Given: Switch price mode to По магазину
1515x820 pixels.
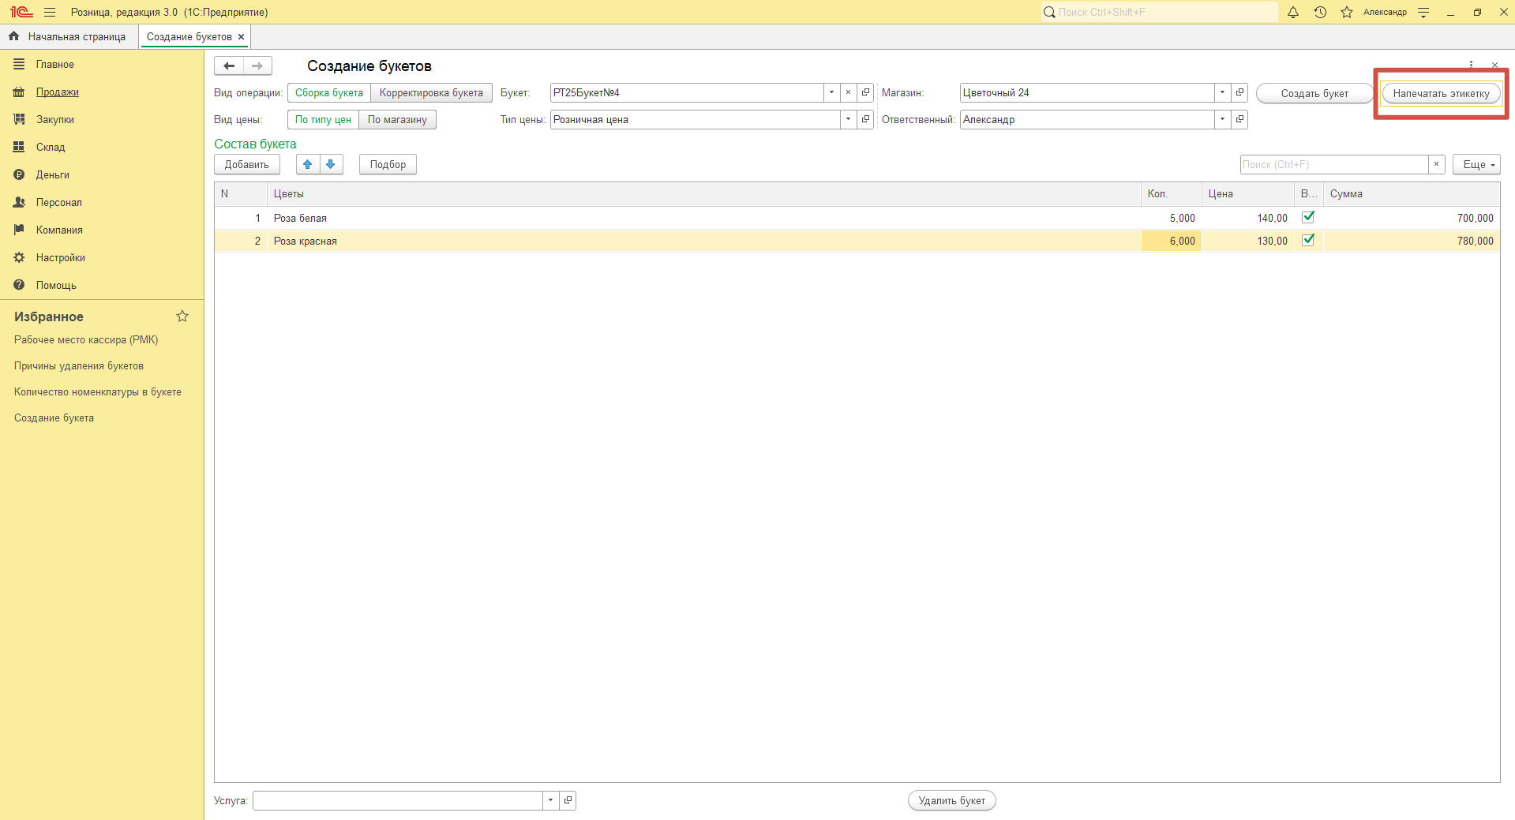Looking at the screenshot, I should [x=397, y=120].
